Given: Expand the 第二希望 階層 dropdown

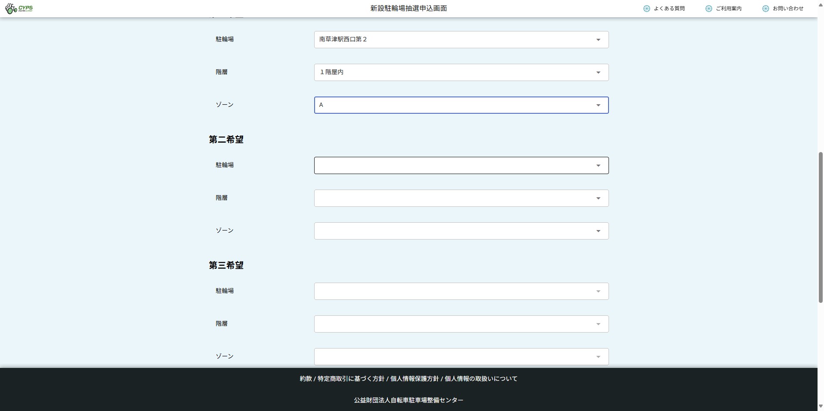Looking at the screenshot, I should point(461,198).
